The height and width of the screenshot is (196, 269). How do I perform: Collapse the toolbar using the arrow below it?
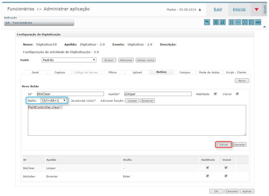point(265,26)
